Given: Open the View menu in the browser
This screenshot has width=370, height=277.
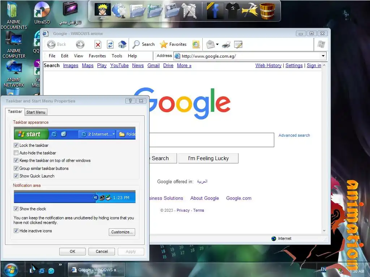Looking at the screenshot, I should coord(78,56).
